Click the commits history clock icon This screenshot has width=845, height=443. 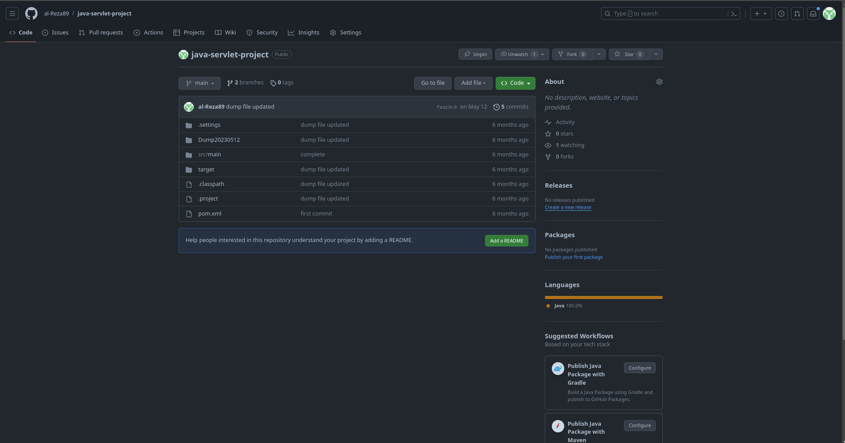tap(497, 107)
